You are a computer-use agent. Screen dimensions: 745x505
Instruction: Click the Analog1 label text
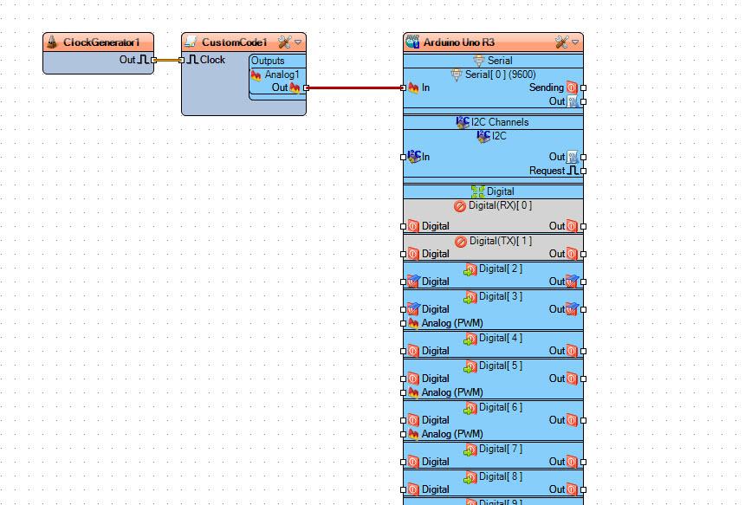pyautogui.click(x=282, y=74)
